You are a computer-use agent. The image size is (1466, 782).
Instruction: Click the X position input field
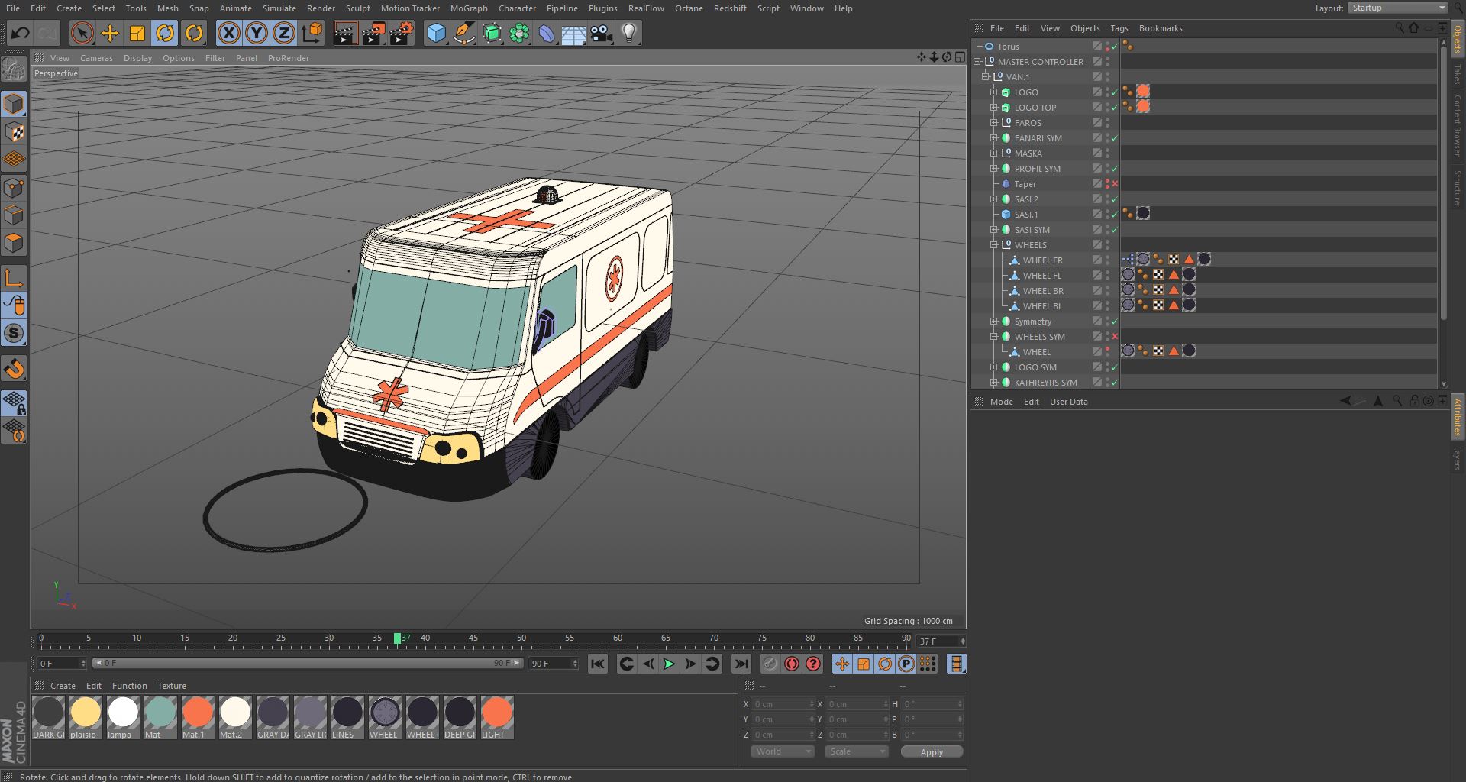(779, 704)
